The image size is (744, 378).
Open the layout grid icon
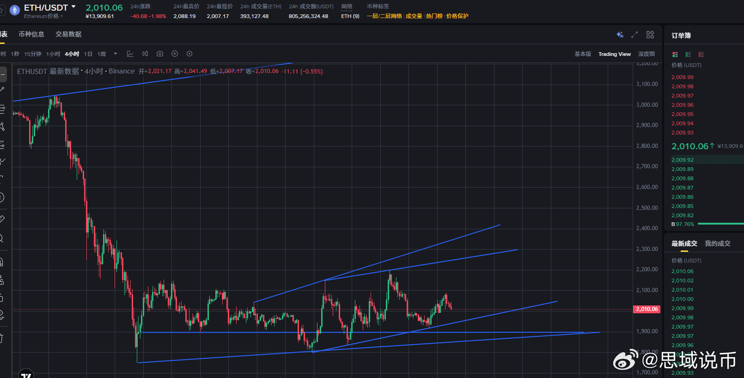(650, 35)
